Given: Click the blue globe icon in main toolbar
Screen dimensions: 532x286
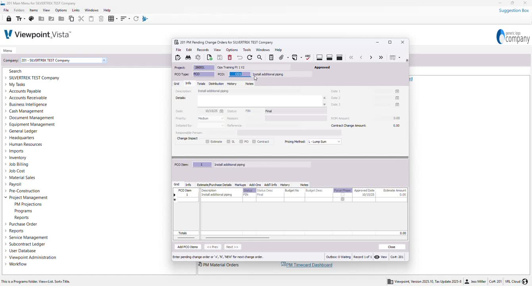Looking at the screenshot, I should (x=145, y=19).
